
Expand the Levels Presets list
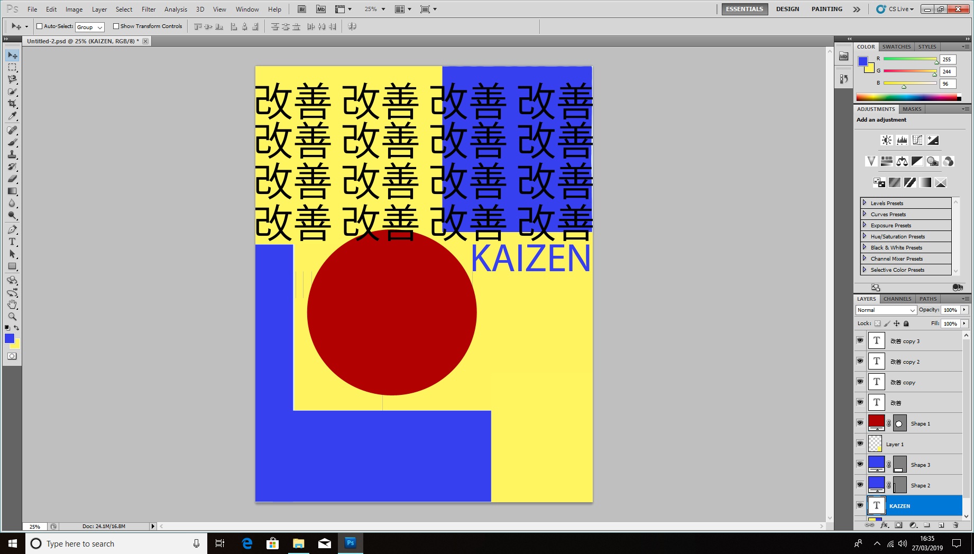click(865, 203)
